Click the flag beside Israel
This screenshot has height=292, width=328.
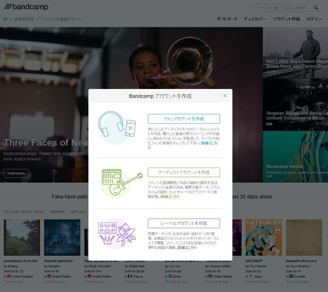coord(170,276)
